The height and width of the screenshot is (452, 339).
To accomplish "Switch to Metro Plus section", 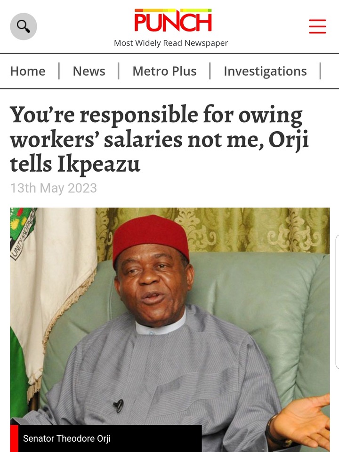I will (x=164, y=71).
